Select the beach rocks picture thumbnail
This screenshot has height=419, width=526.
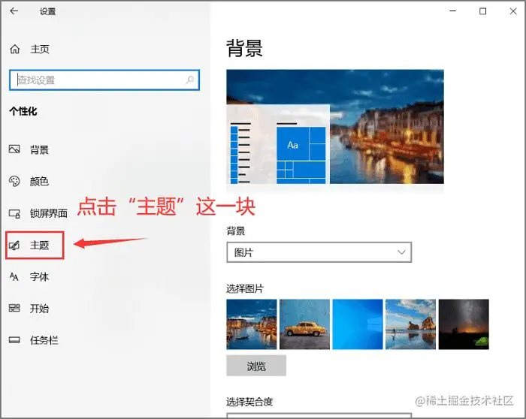coord(410,324)
